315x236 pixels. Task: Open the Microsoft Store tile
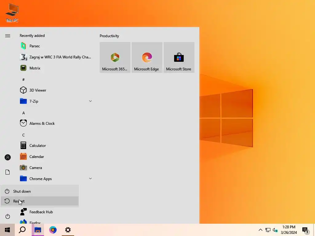click(179, 57)
